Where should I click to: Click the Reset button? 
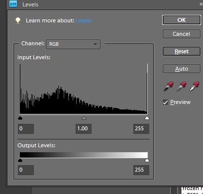[x=182, y=51]
